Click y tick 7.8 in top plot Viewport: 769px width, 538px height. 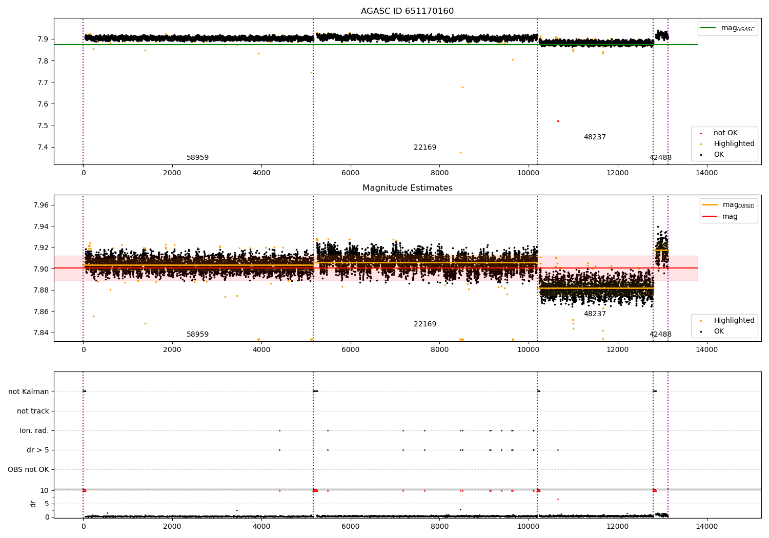pyautogui.click(x=43, y=61)
